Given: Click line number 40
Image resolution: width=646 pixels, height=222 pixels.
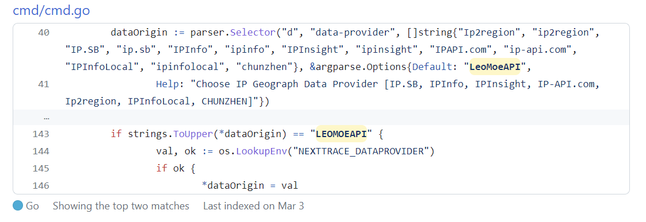Looking at the screenshot, I should [43, 33].
